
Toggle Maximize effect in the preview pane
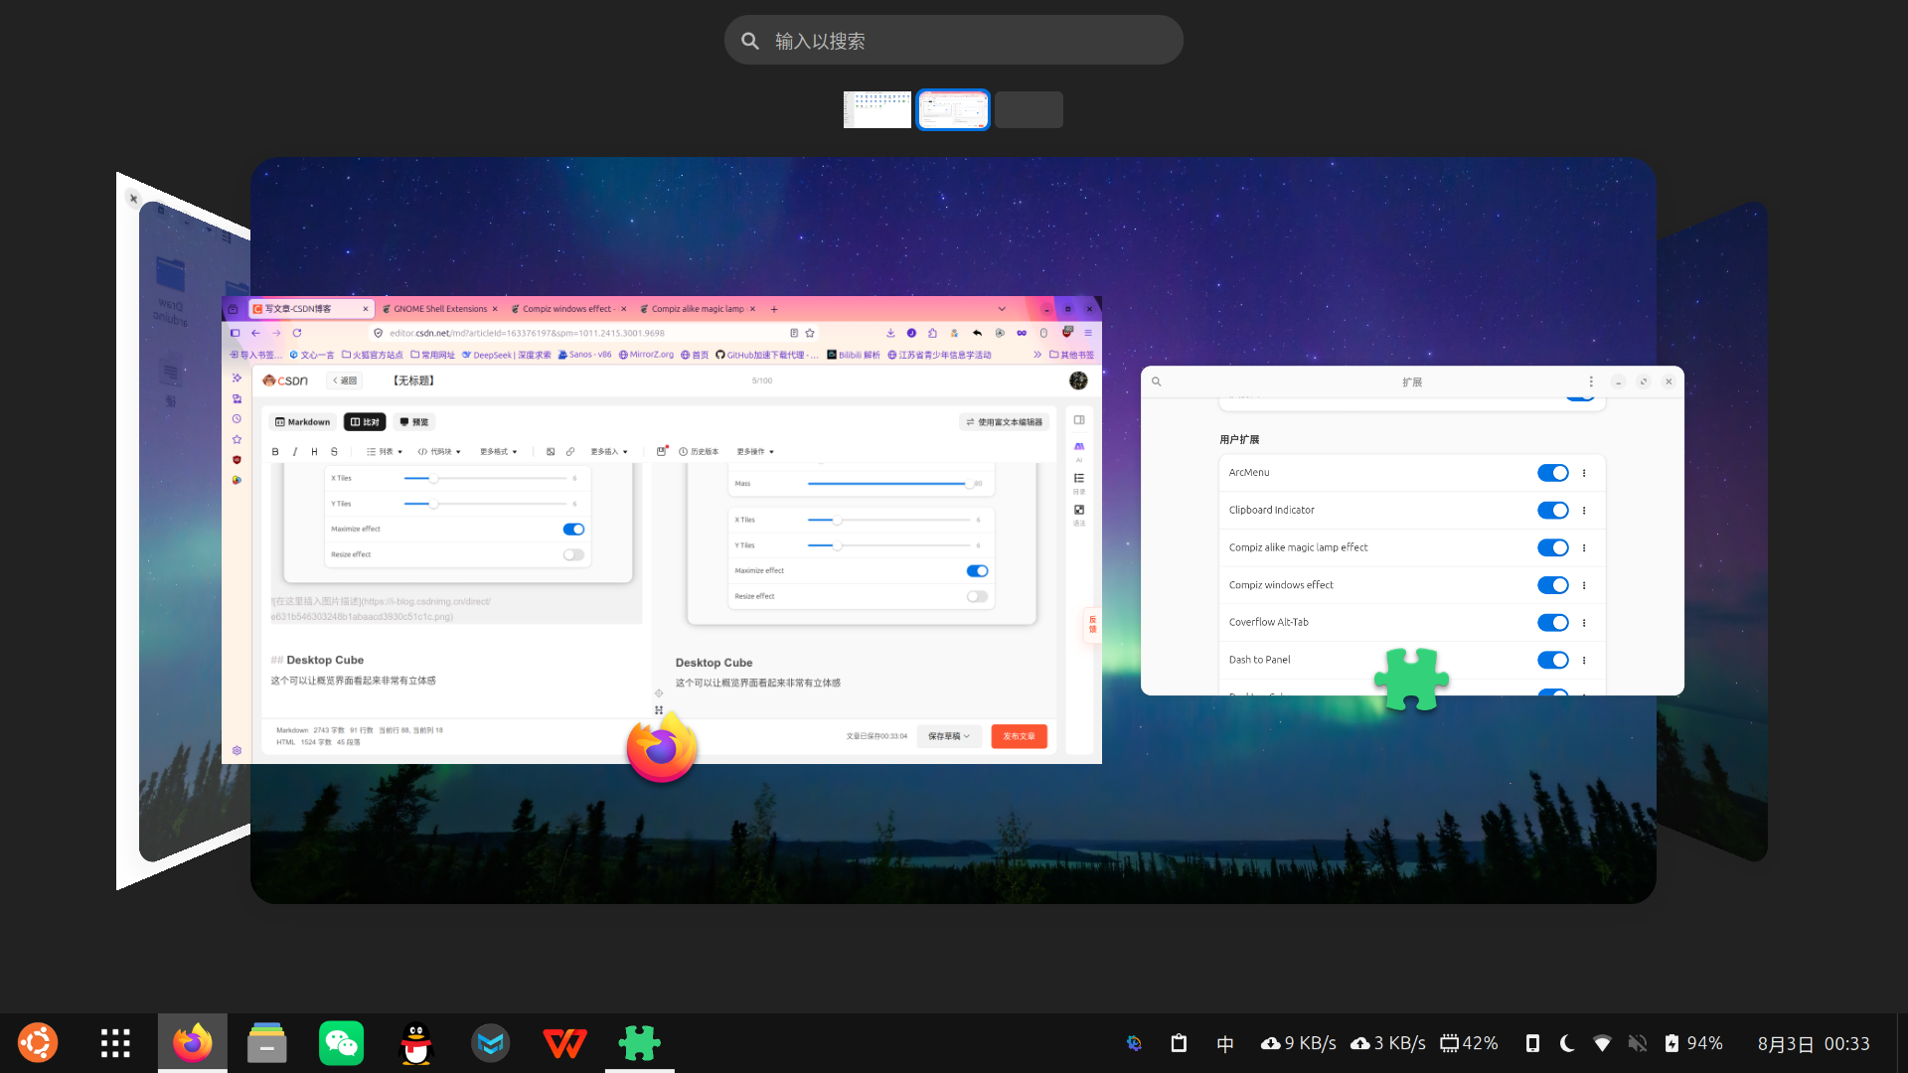click(x=977, y=571)
